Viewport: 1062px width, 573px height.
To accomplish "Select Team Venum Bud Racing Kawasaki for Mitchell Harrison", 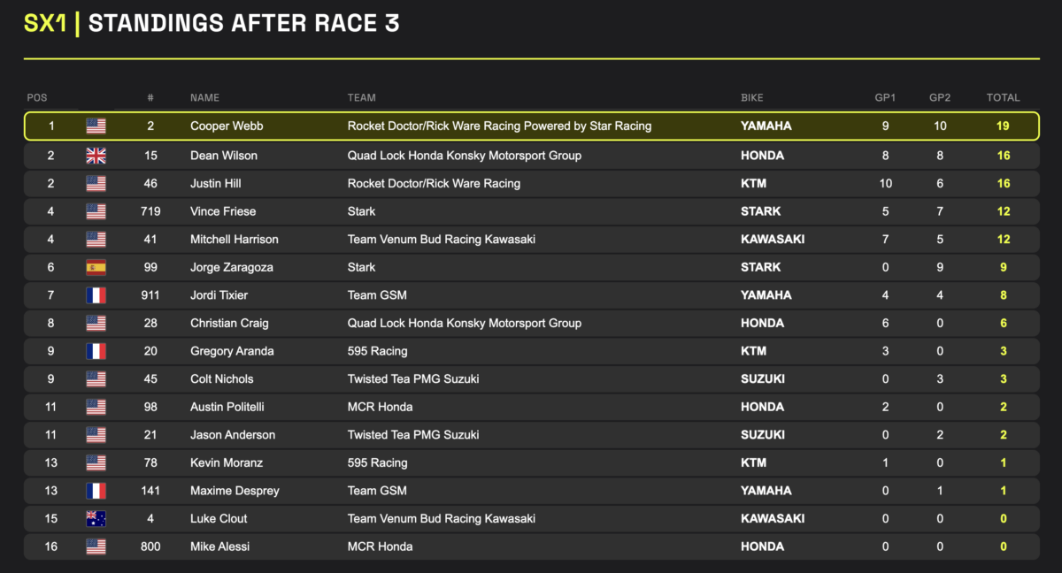I will coord(442,240).
